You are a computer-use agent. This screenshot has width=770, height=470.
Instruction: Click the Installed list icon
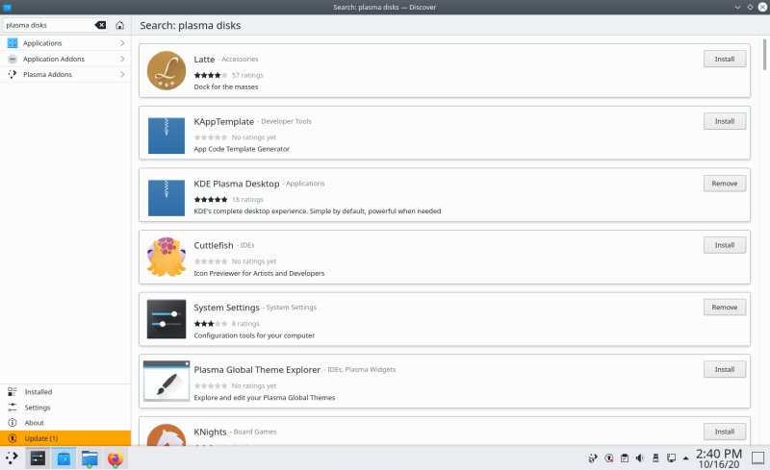(x=13, y=391)
